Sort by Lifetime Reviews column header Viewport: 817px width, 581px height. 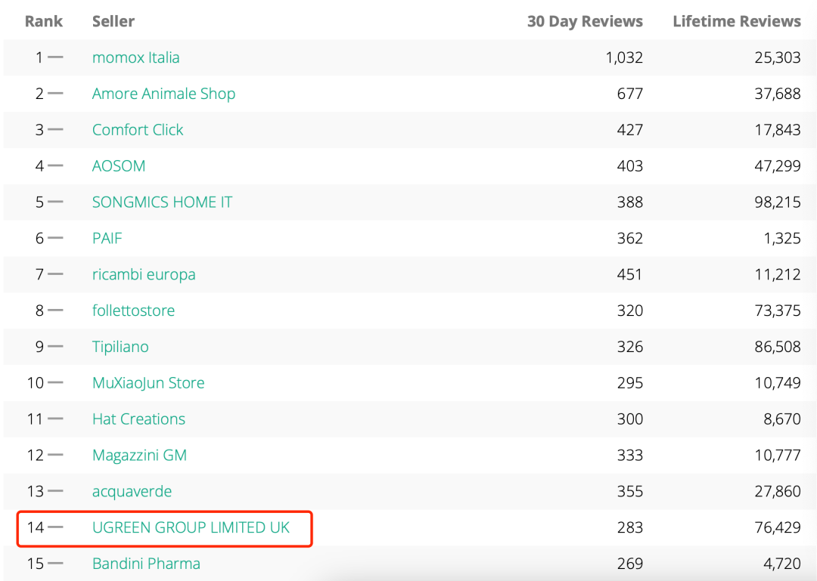point(736,21)
